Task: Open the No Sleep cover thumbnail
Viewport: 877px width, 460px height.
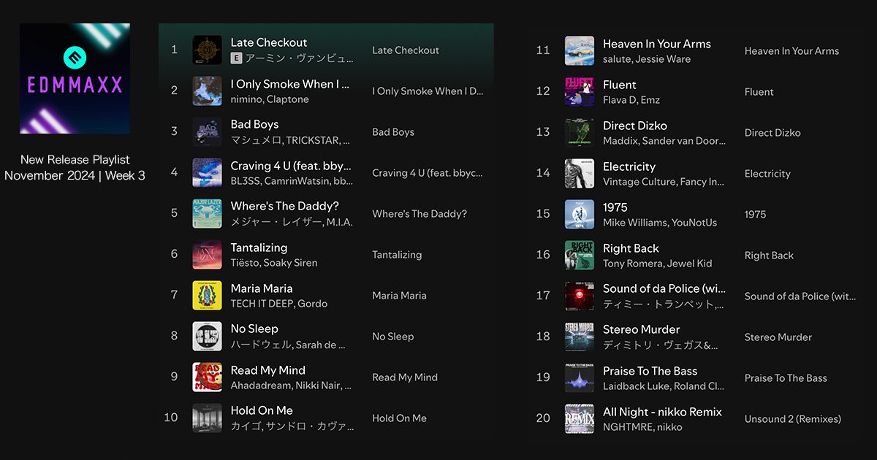Action: tap(207, 337)
